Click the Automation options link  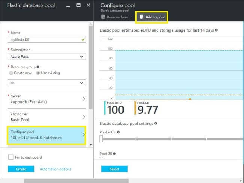tap(56, 169)
